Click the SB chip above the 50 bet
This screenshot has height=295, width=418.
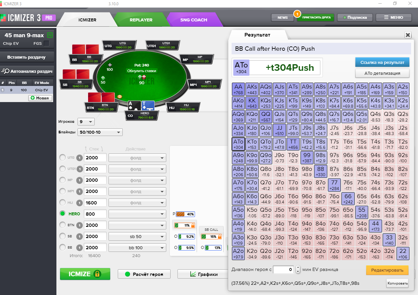(x=103, y=77)
